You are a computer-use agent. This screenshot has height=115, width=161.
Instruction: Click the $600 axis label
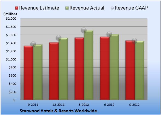point(12,75)
